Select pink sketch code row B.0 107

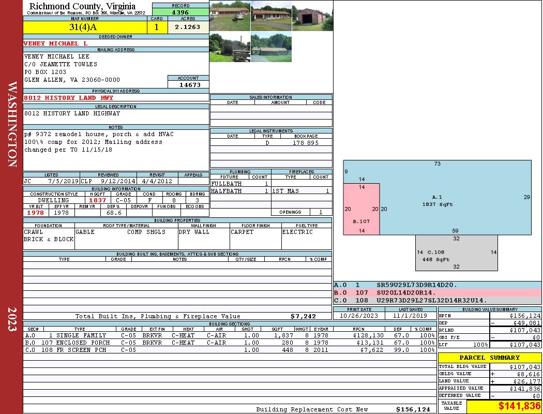click(x=438, y=293)
